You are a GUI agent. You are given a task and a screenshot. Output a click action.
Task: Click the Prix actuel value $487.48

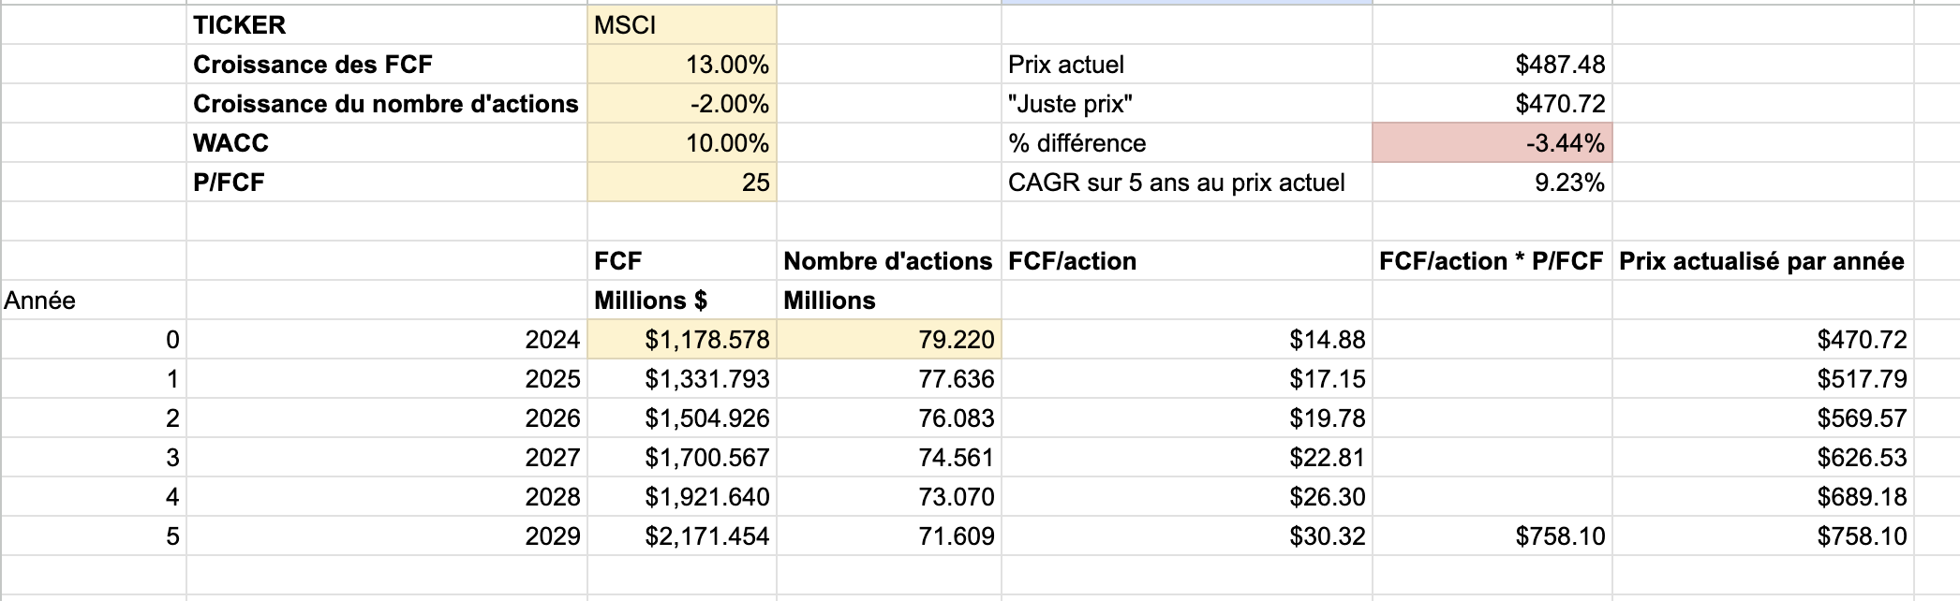[1492, 65]
